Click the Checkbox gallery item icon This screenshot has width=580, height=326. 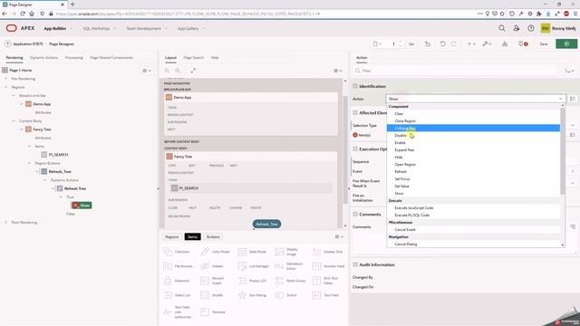pyautogui.click(x=168, y=252)
